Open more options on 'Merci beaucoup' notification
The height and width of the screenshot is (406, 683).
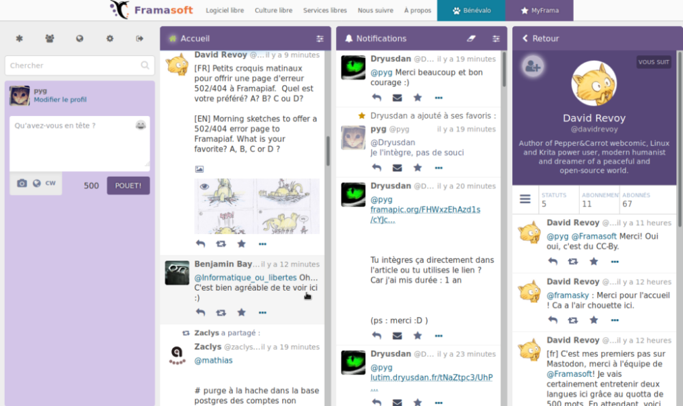click(438, 98)
